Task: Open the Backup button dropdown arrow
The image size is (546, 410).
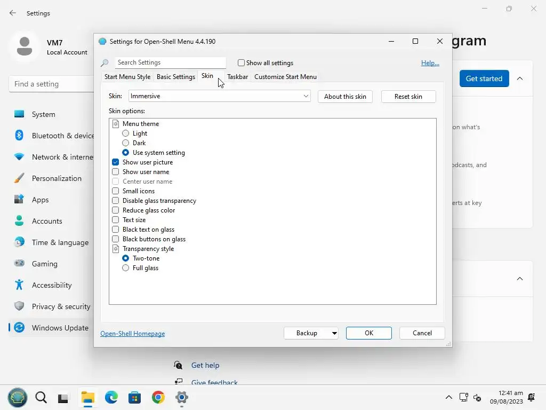Action: (334, 333)
